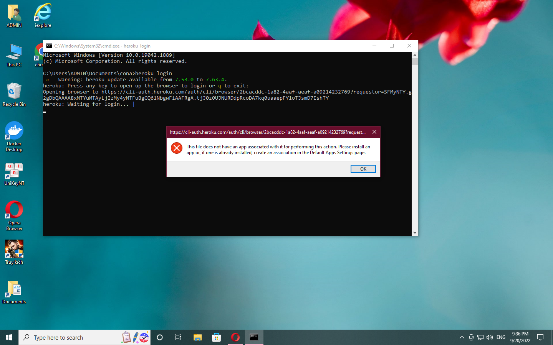553x345 pixels.
Task: Select the Docker Desktop shortcut
Action: click(x=14, y=137)
